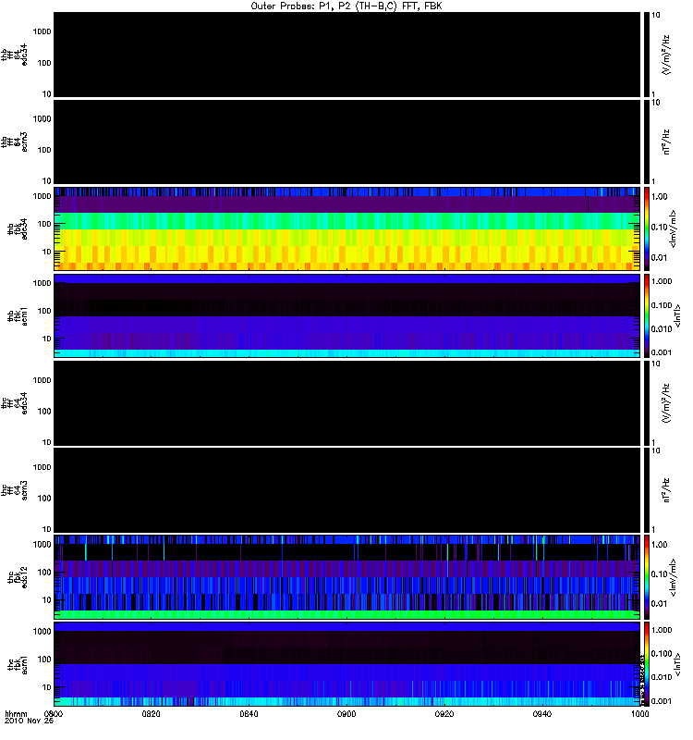
Task: Click the '2010 Nov 26' date label
Action: tap(29, 721)
